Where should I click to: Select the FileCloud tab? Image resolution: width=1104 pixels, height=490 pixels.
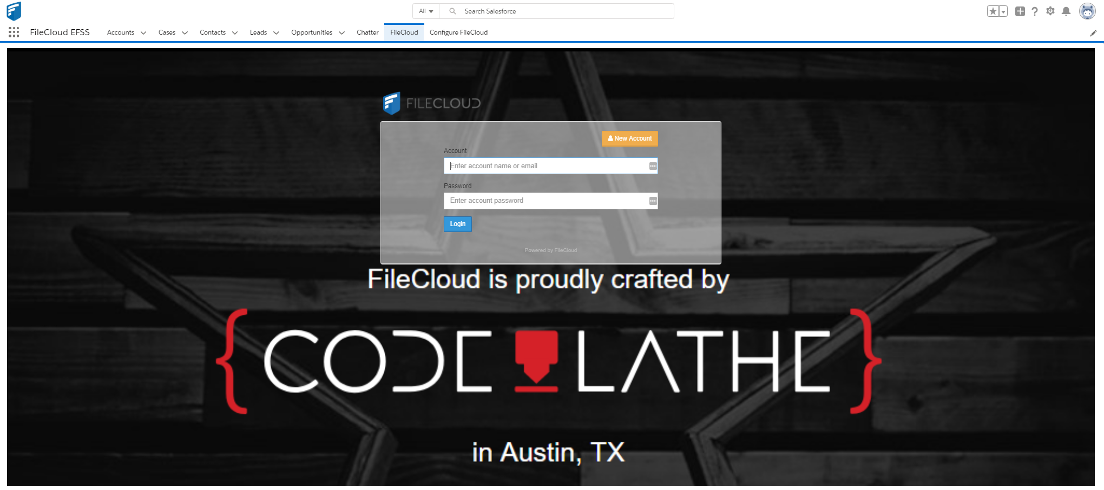point(404,32)
